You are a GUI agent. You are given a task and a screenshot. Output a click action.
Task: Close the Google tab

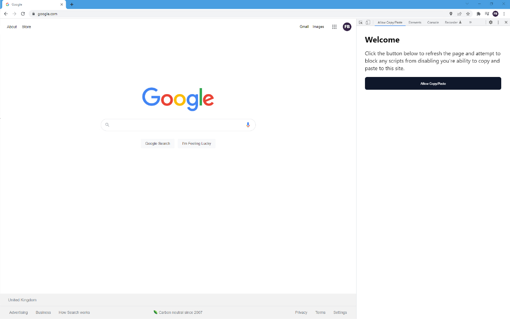click(62, 4)
